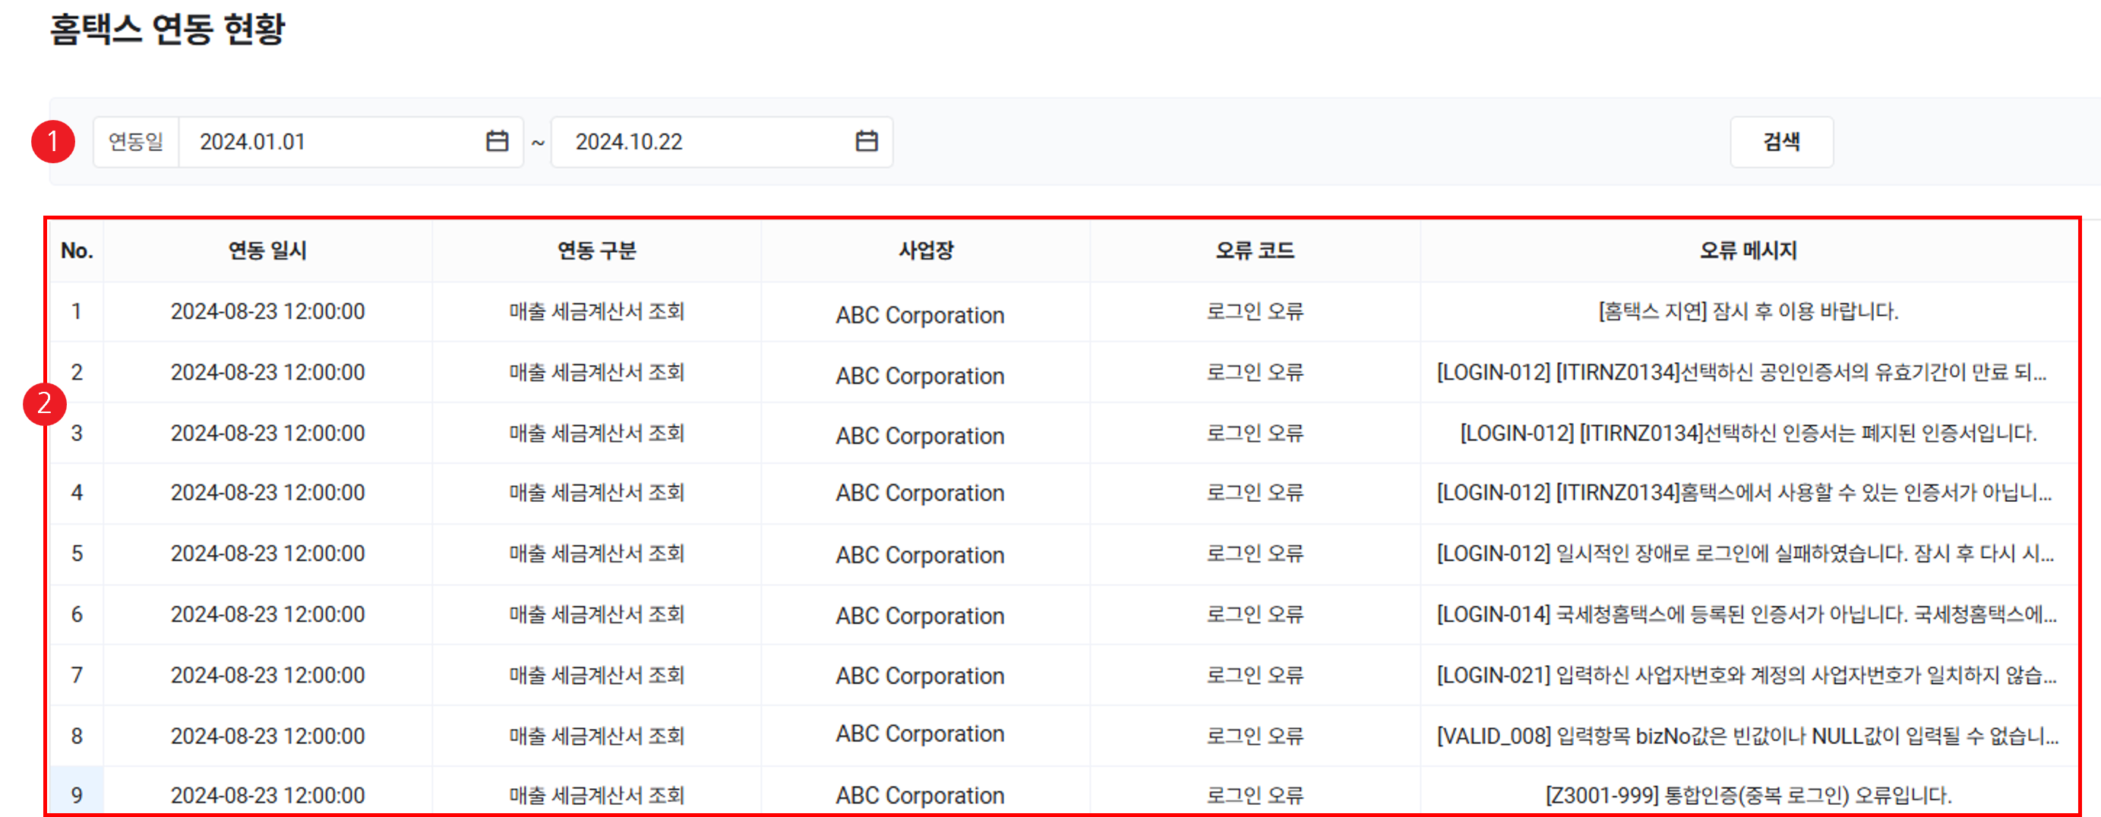The width and height of the screenshot is (2101, 817).
Task: Click the No. column header
Action: click(x=77, y=251)
